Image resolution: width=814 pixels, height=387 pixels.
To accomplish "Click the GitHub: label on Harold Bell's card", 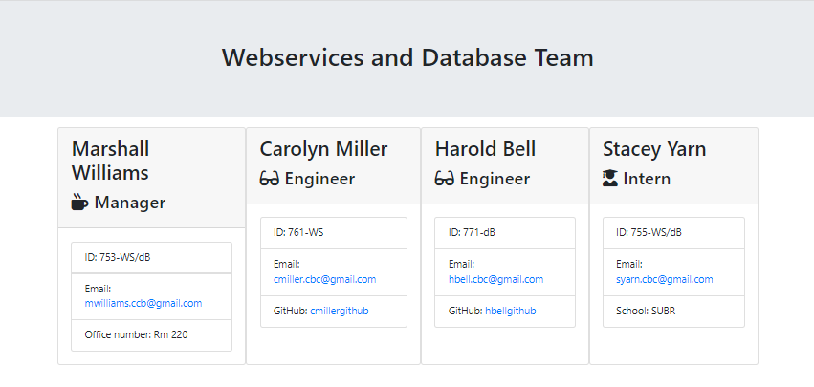I will [465, 311].
